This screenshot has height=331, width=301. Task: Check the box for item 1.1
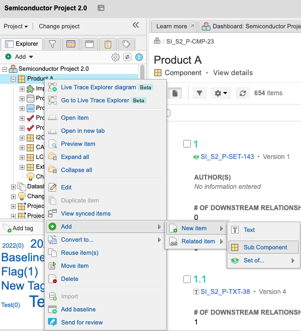point(187,279)
